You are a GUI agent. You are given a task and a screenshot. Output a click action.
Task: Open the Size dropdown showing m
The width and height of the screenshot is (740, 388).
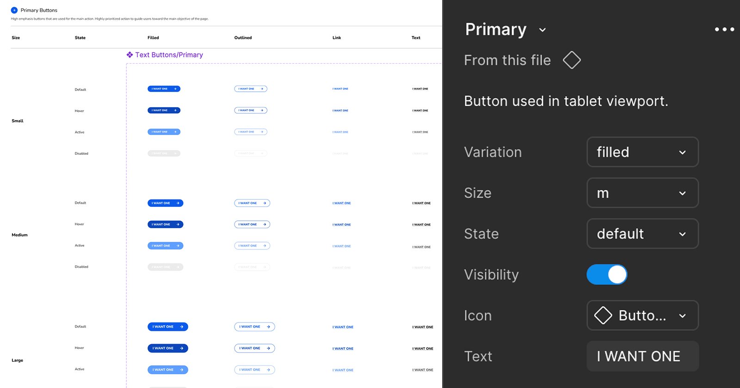click(642, 193)
